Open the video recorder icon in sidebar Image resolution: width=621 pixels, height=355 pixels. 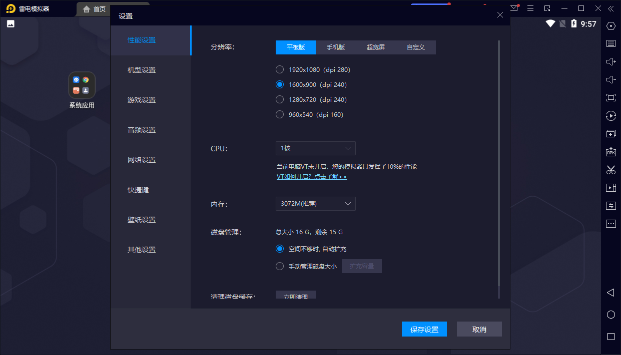(x=610, y=188)
